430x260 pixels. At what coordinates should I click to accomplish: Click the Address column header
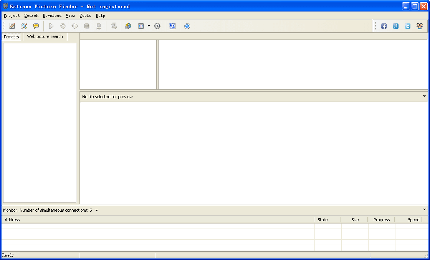pyautogui.click(x=158, y=220)
